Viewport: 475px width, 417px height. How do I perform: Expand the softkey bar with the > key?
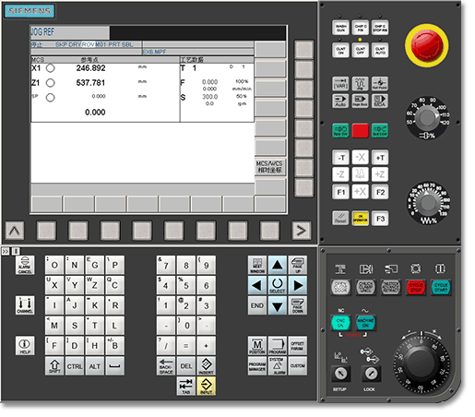tap(301, 231)
